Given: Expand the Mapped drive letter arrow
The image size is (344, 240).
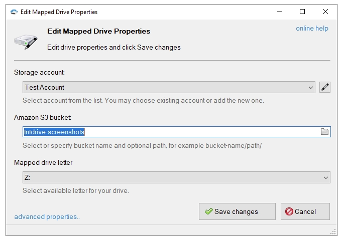Looking at the screenshot, I should [325, 177].
